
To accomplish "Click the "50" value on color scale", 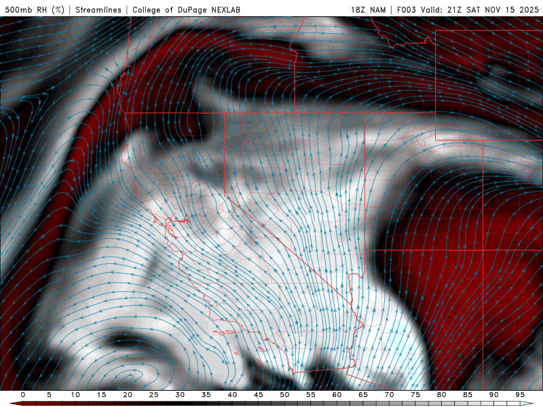I will tap(284, 395).
